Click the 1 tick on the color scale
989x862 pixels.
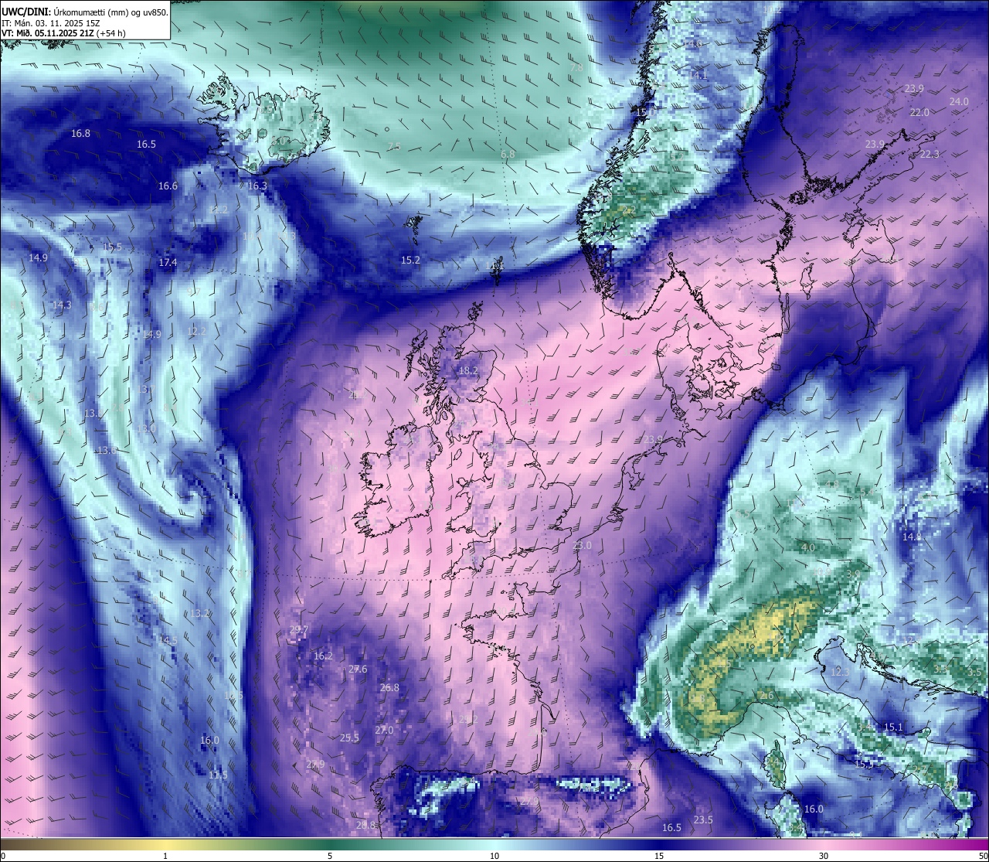(x=165, y=856)
